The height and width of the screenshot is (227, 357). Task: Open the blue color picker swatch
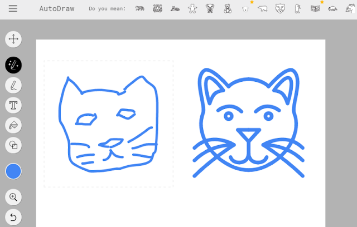[x=13, y=171]
